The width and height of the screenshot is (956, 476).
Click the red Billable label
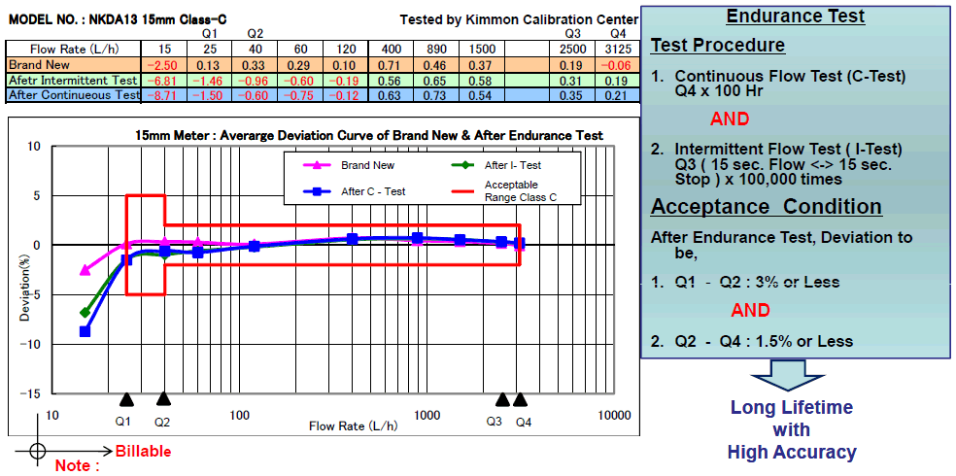[143, 451]
